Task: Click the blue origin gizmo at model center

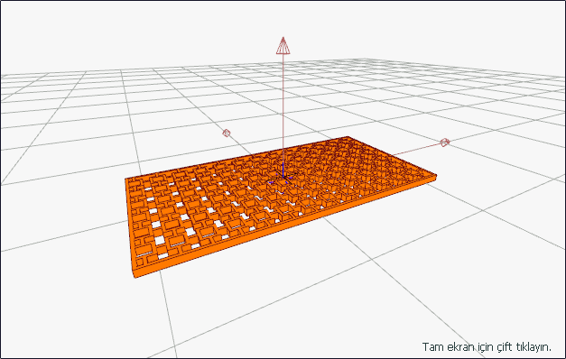Action: (283, 176)
